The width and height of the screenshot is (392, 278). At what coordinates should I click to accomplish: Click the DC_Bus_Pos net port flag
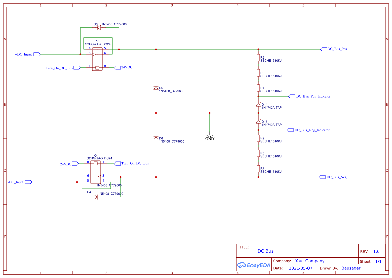pyautogui.click(x=324, y=49)
